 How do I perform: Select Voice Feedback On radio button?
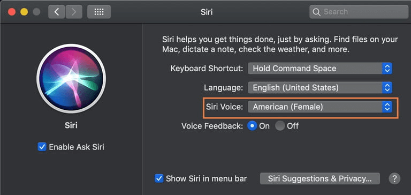(x=252, y=126)
